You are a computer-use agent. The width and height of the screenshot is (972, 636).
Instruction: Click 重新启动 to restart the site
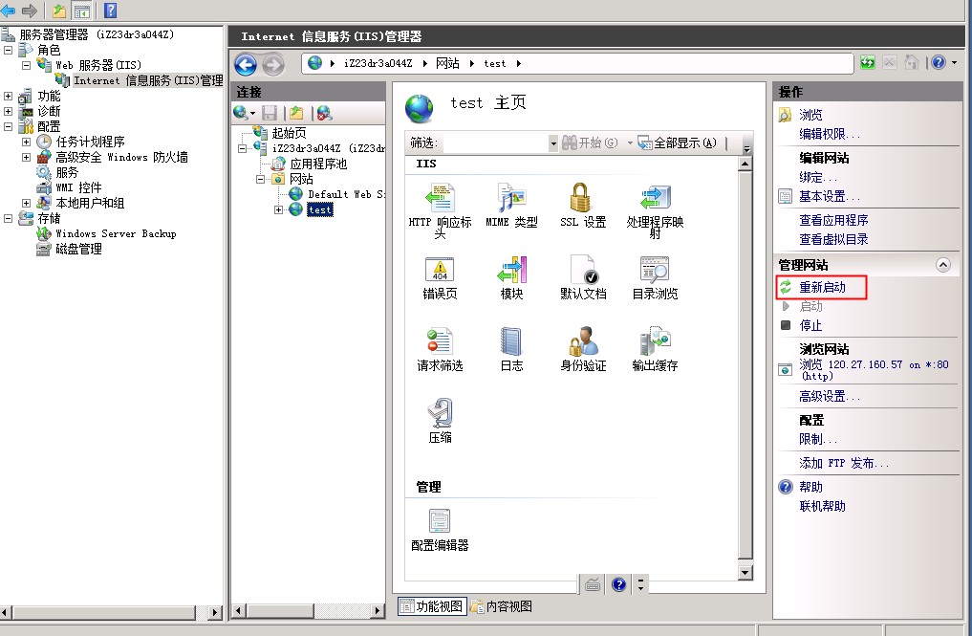click(822, 287)
